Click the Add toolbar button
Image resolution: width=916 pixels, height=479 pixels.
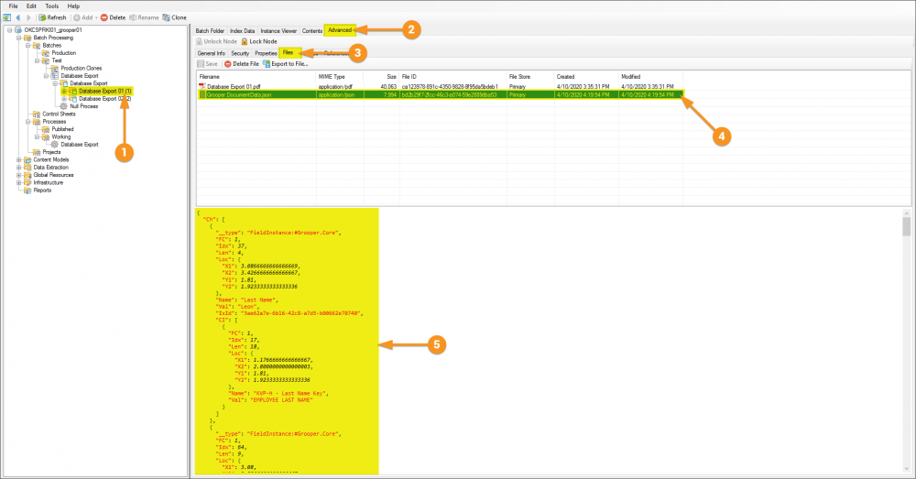[83, 17]
